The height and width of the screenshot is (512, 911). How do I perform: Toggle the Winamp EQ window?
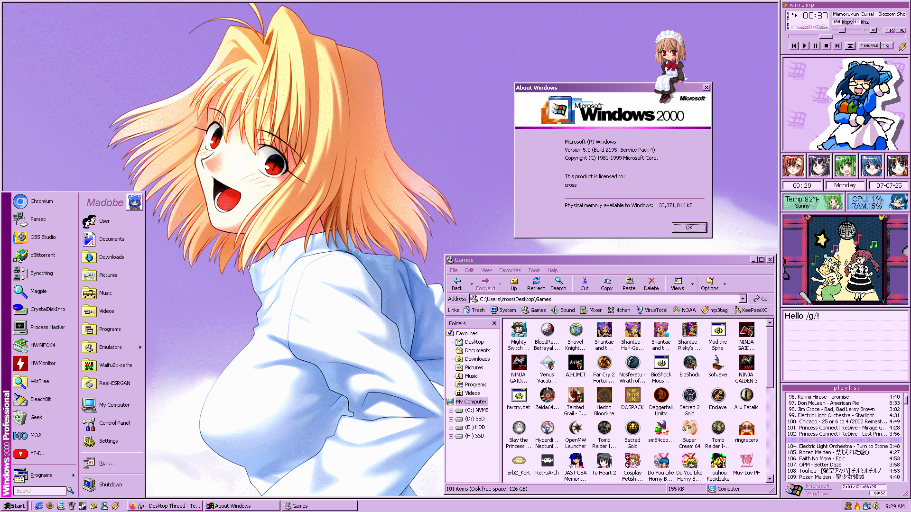point(890,30)
